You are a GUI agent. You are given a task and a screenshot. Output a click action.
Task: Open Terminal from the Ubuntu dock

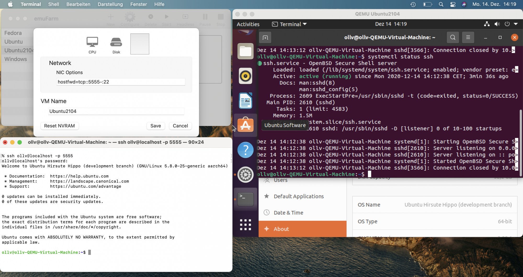245,199
